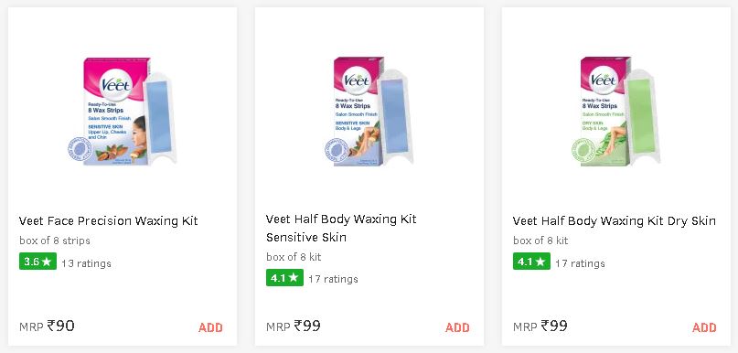Screen dimensions: 738x353
Task: Click the MRP ₹90 price
Action: pos(47,326)
